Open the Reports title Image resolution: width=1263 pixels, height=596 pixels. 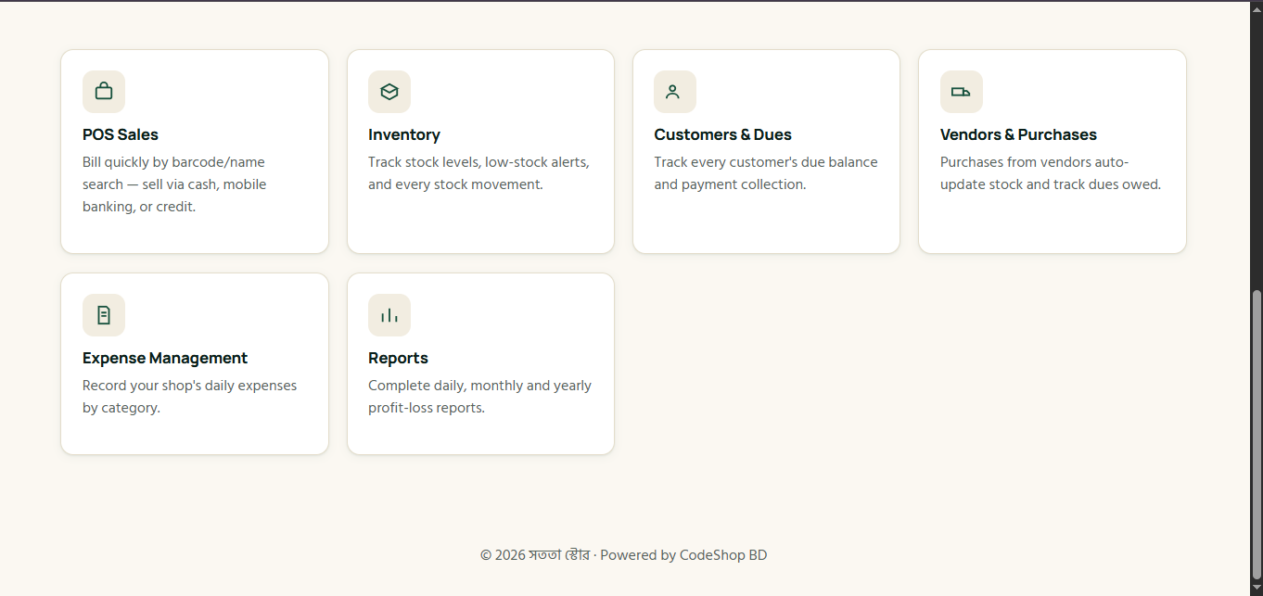coord(398,358)
